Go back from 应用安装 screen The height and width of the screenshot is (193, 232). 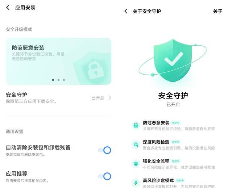coord(8,7)
